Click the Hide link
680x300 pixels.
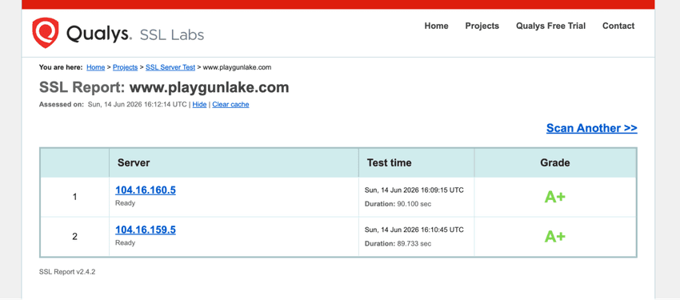(x=199, y=105)
